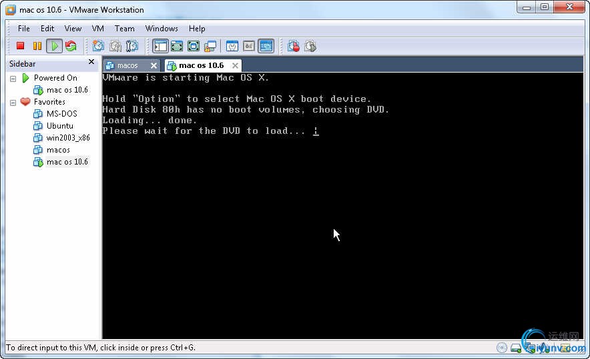Switch to the macos tab
Screen dimensions: 590x359
pyautogui.click(x=127, y=66)
